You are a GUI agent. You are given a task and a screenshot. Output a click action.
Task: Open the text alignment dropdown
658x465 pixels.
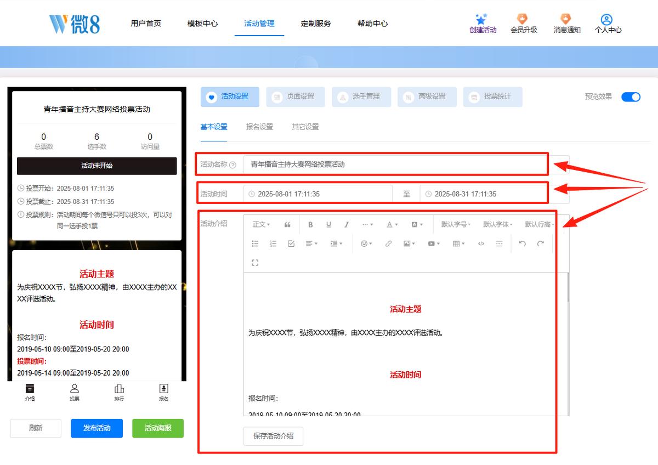(311, 243)
